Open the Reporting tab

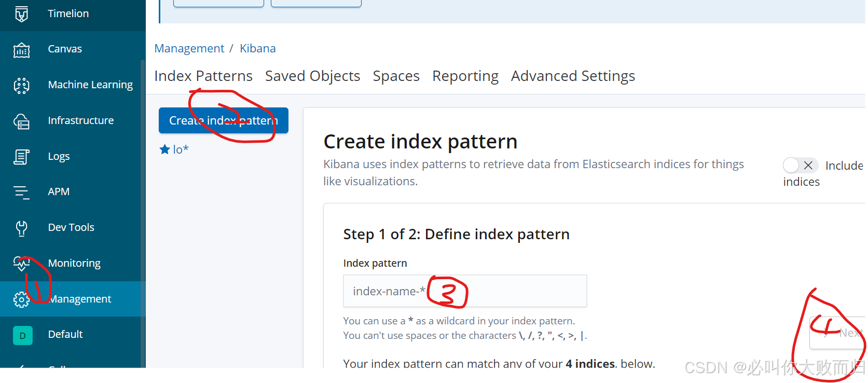point(465,76)
